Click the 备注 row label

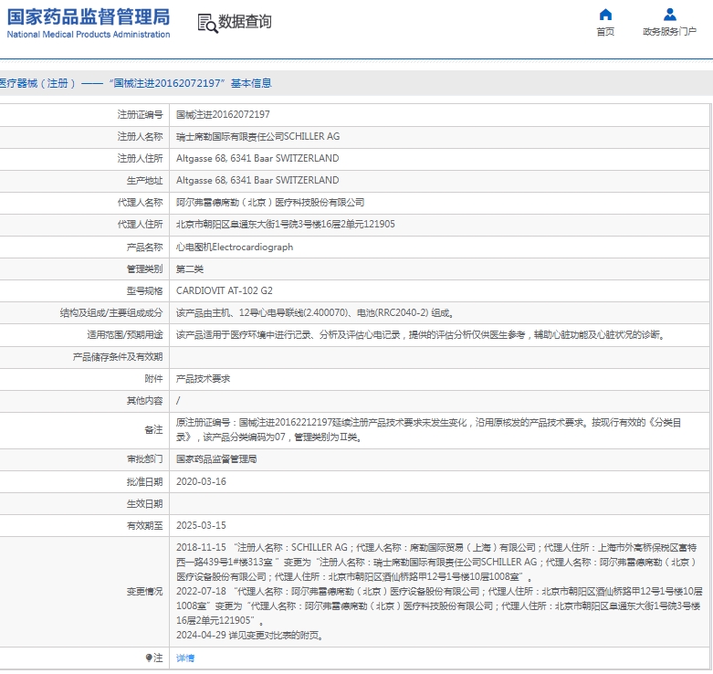(153, 430)
